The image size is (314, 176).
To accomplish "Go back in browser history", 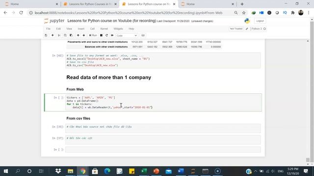I will tap(5, 13).
